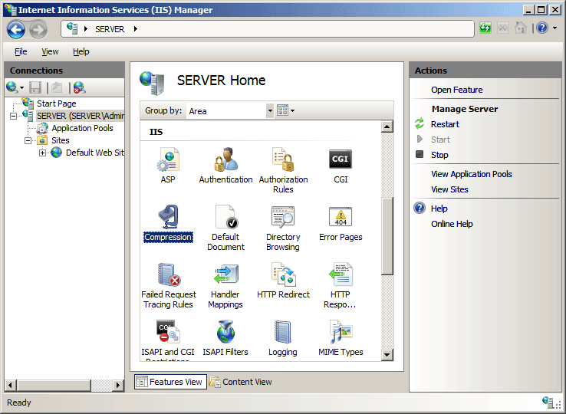Image resolution: width=566 pixels, height=414 pixels.
Task: Open the View menu
Action: pyautogui.click(x=50, y=51)
